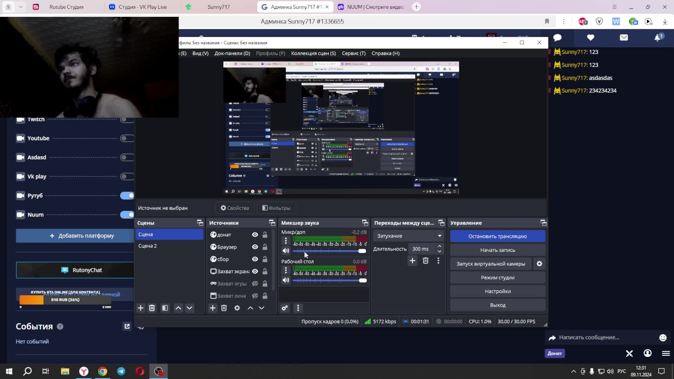The image size is (674, 379).
Task: Add a new source with plus icon
Action: click(212, 308)
